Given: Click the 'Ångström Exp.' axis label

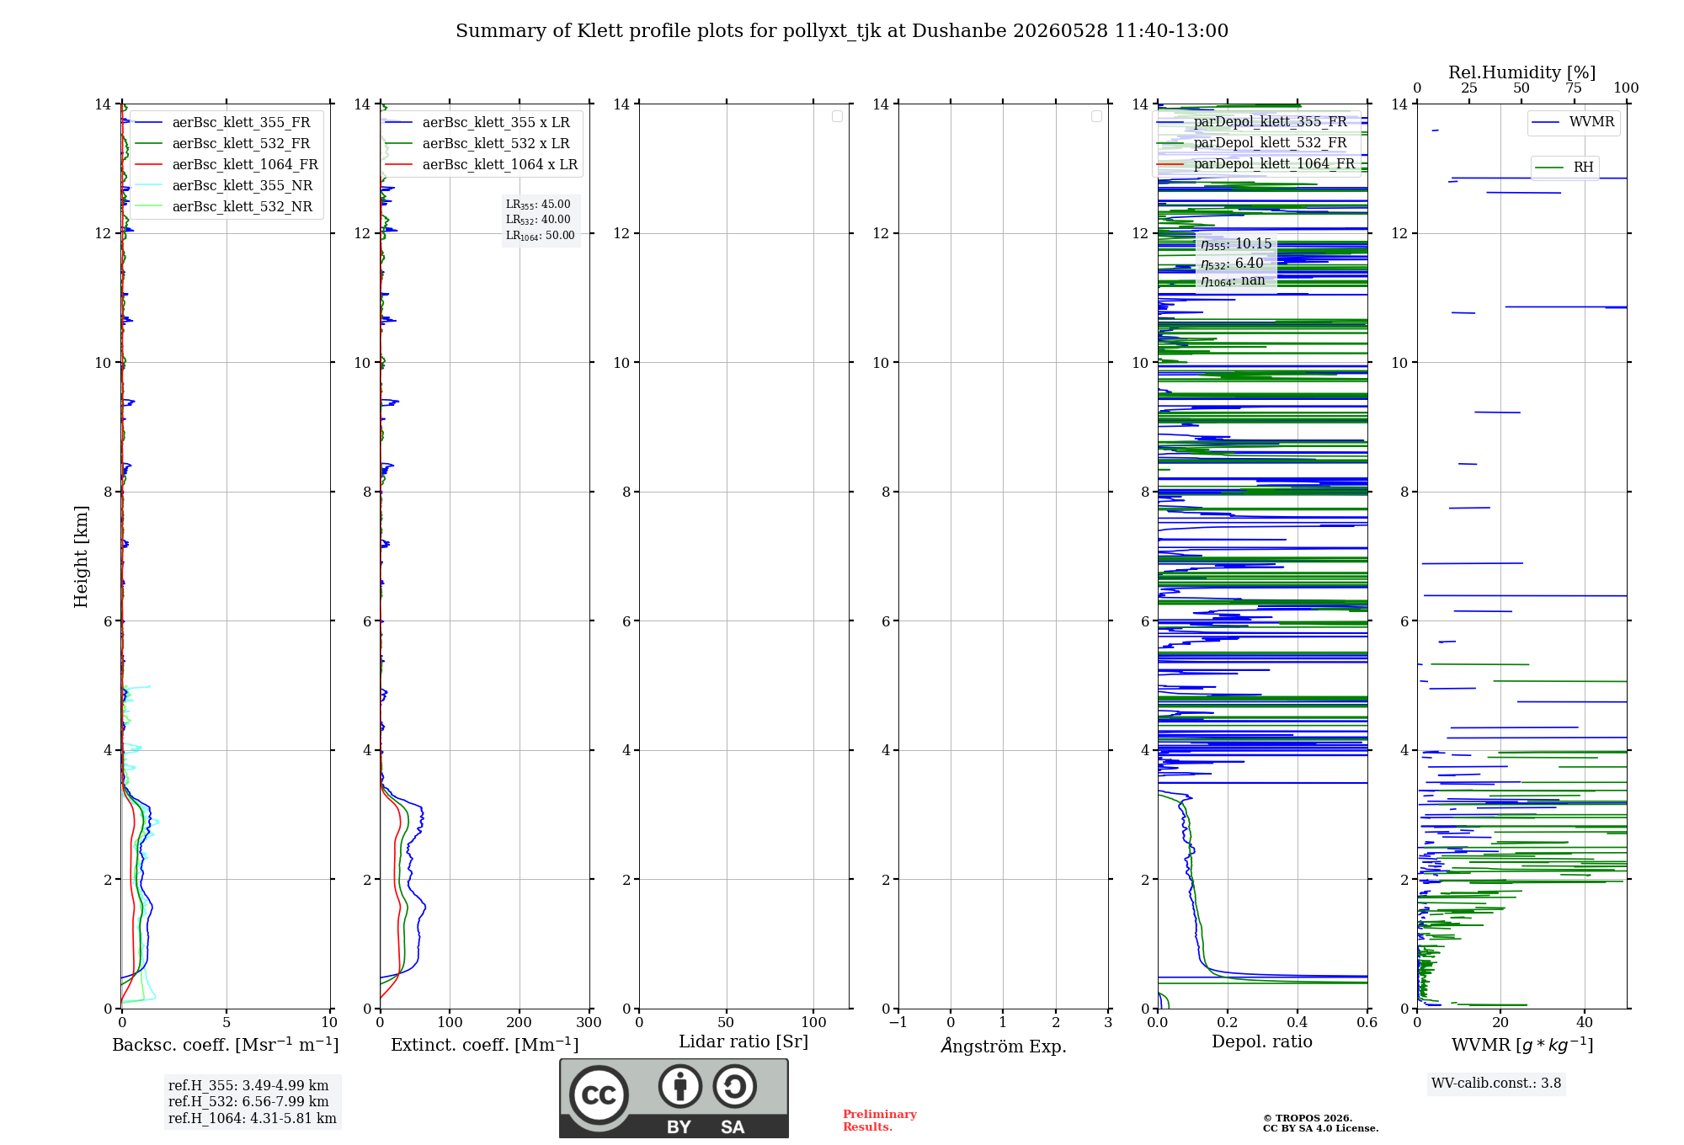Looking at the screenshot, I should point(1004,1046).
